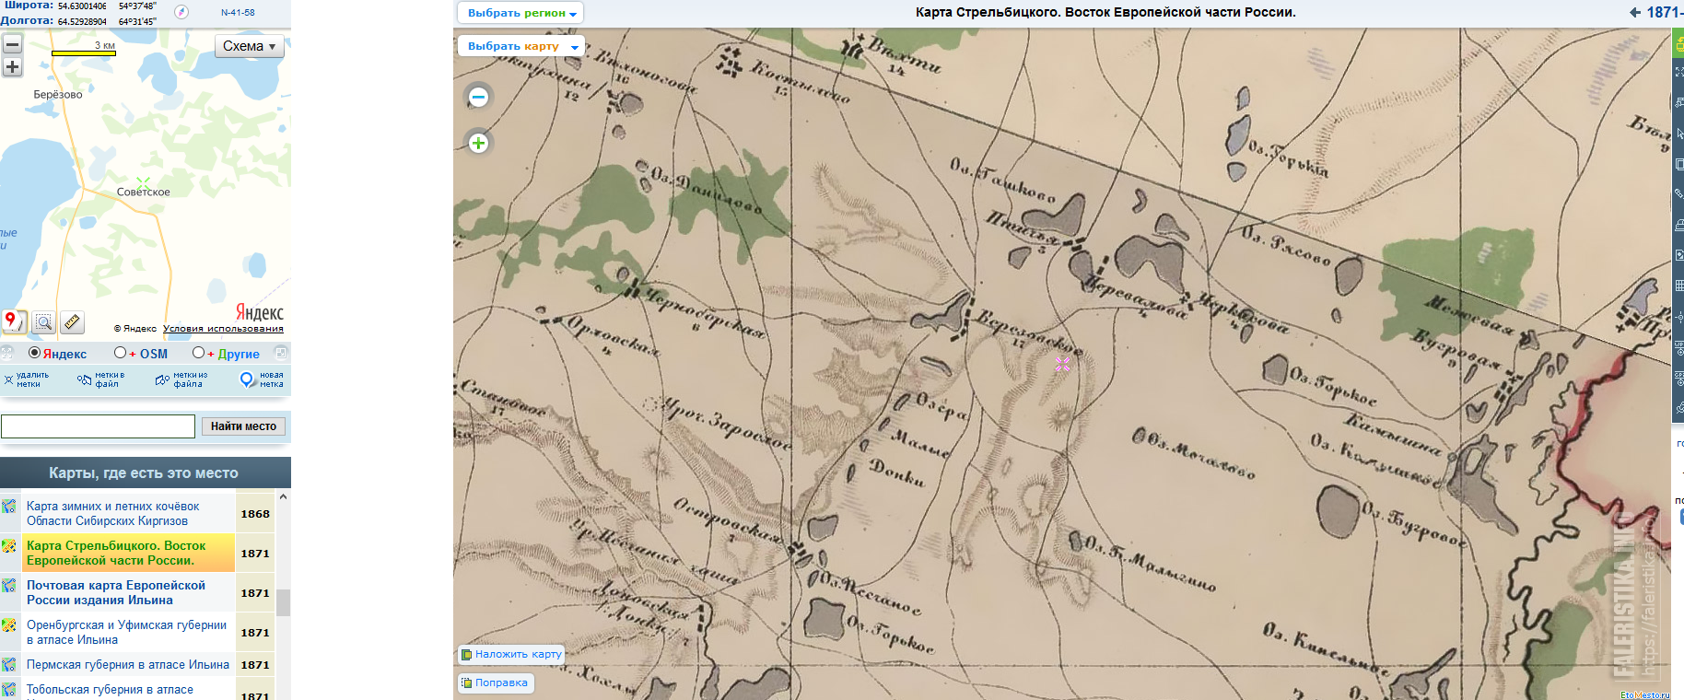Screen dimensions: 1684x700
Task: Add a new marker with новая метка
Action: click(x=262, y=379)
